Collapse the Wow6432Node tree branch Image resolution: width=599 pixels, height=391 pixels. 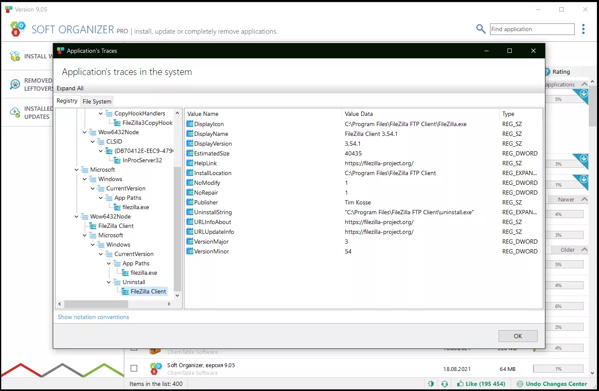click(76, 216)
